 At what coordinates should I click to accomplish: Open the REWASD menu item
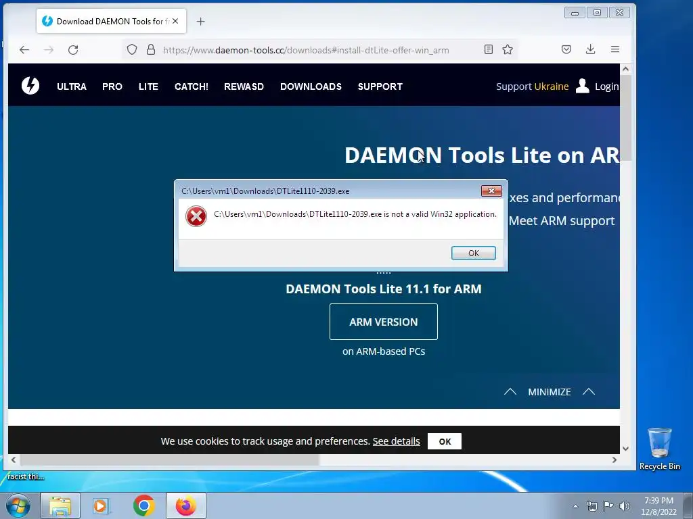[x=244, y=86]
